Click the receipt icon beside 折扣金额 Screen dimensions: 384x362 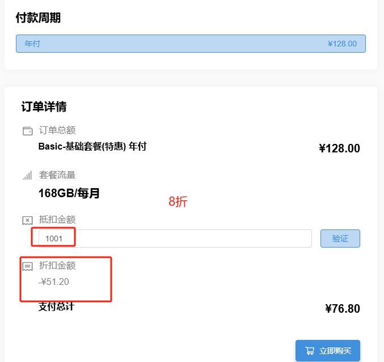pyautogui.click(x=27, y=266)
